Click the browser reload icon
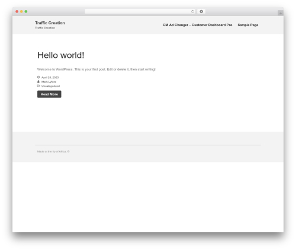Image resolution: width=296 pixels, height=250 pixels. click(192, 11)
